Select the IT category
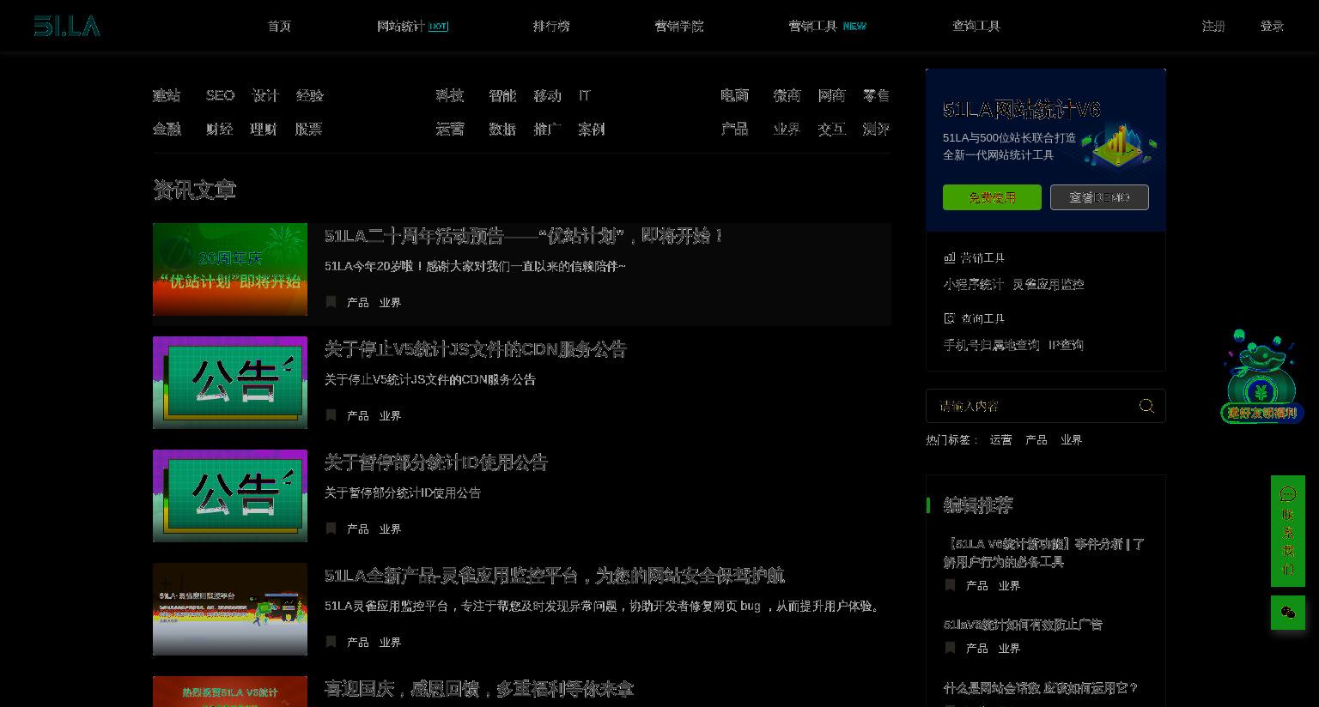The height and width of the screenshot is (707, 1319). pyautogui.click(x=585, y=95)
